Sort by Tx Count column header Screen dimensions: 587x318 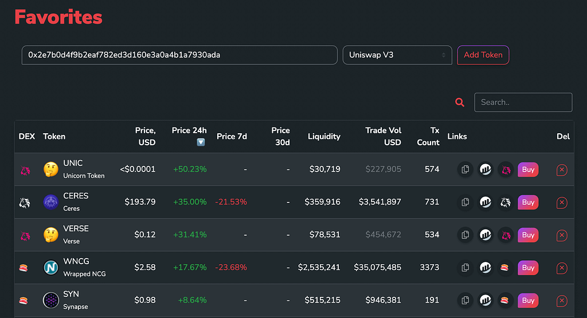(x=428, y=136)
